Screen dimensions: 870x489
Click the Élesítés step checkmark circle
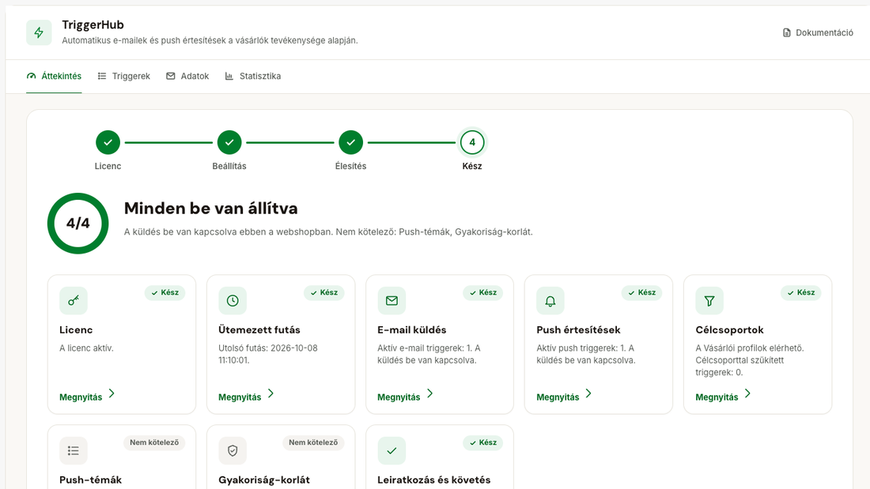click(350, 142)
